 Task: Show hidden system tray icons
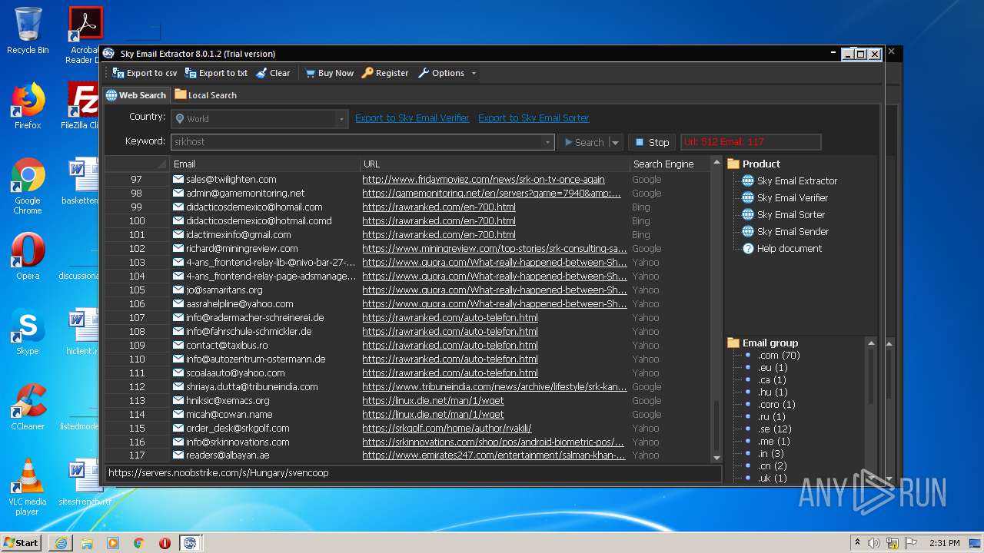[x=857, y=543]
